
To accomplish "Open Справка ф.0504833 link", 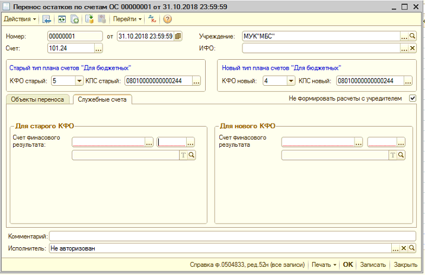I will tap(247, 265).
